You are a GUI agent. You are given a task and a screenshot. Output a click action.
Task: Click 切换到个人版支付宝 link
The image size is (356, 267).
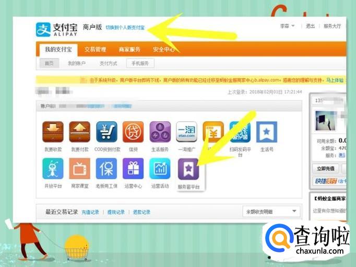[125, 28]
